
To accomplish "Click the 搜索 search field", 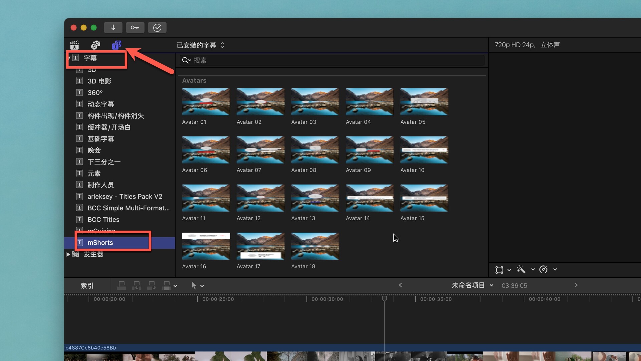I will click(x=332, y=60).
